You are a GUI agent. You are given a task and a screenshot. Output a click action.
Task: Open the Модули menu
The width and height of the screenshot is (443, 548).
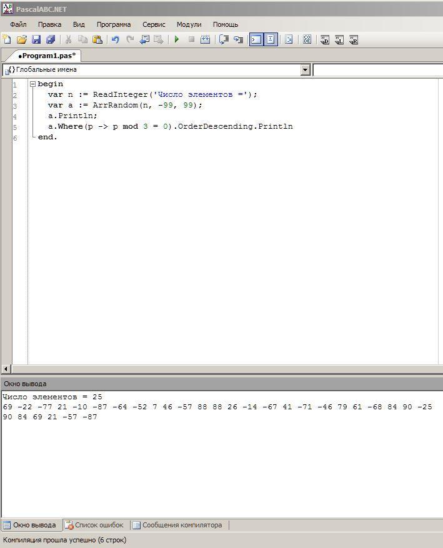click(189, 24)
